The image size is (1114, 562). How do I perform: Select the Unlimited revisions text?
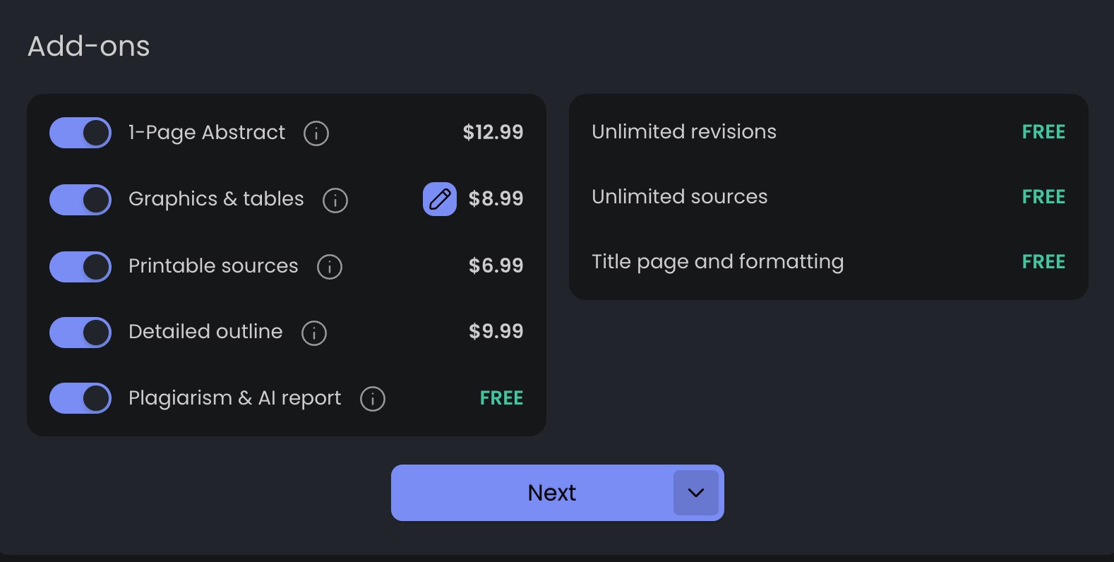(x=684, y=131)
